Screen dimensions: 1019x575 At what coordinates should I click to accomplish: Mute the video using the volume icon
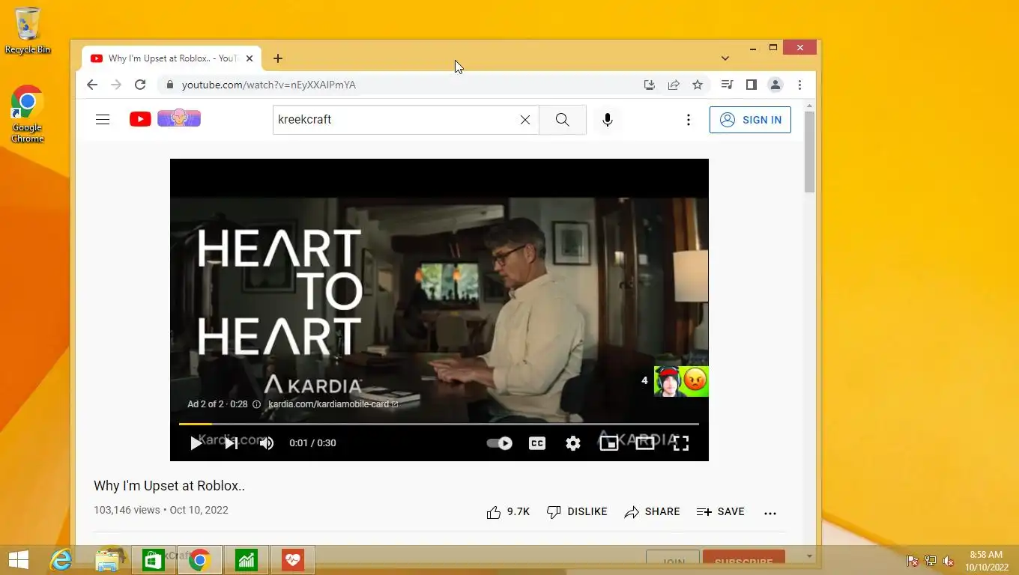[x=267, y=443]
